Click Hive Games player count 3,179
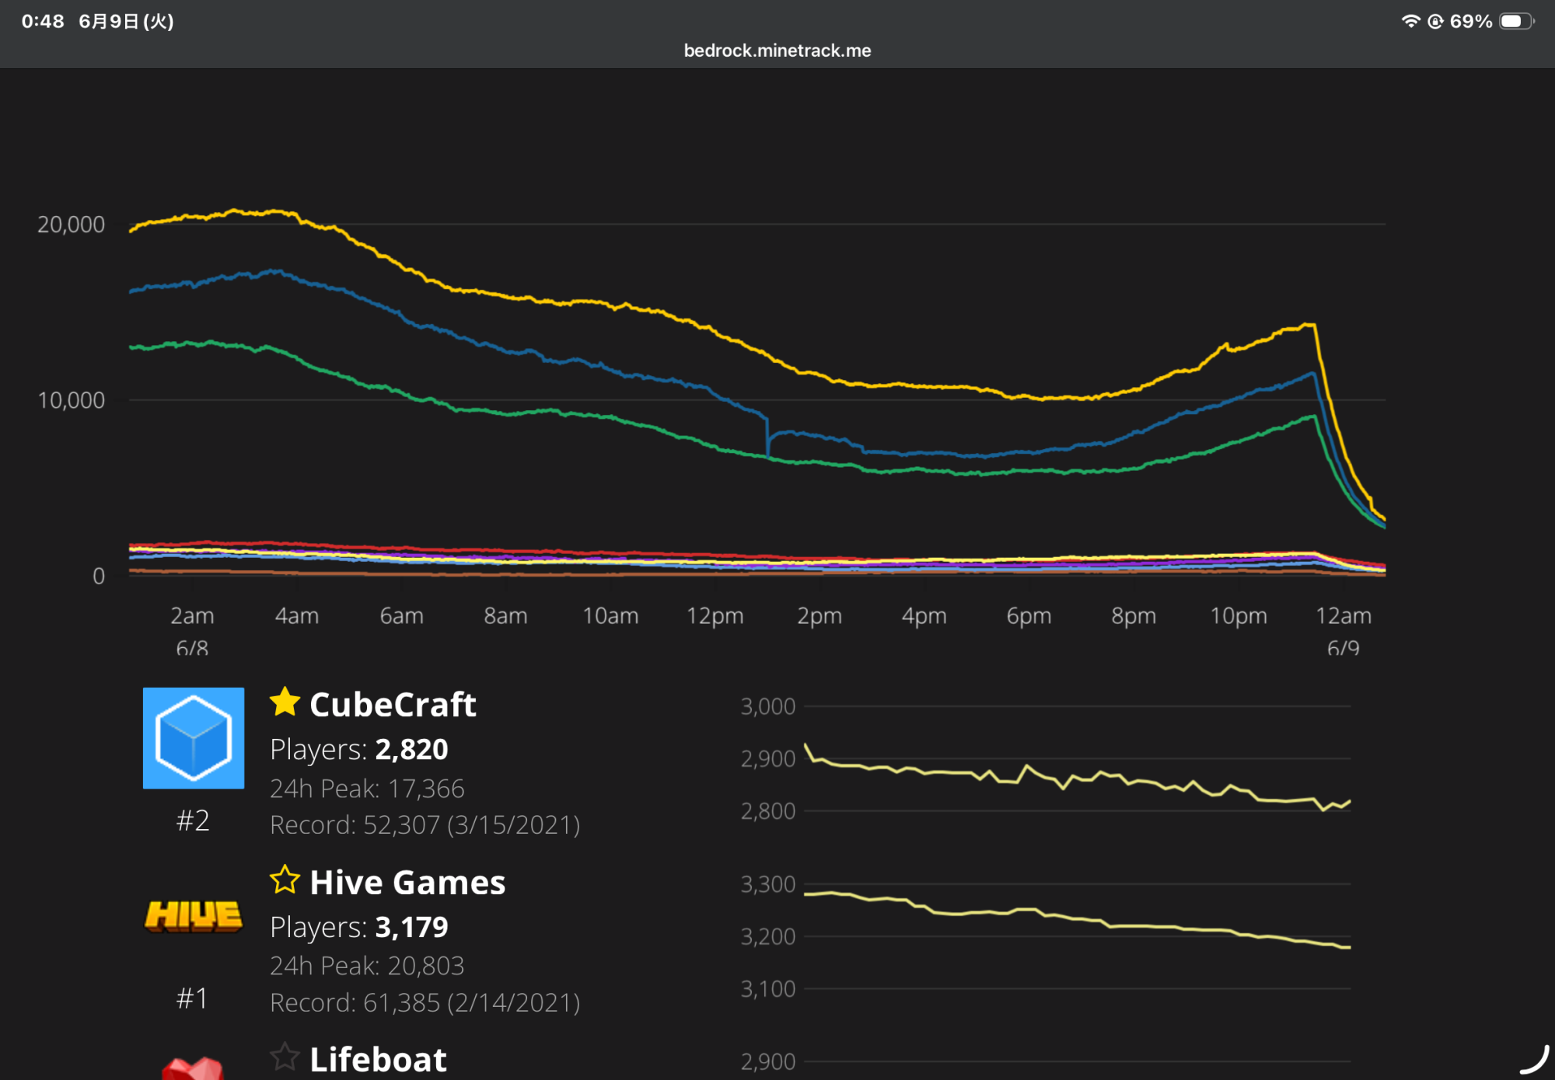 pos(411,927)
